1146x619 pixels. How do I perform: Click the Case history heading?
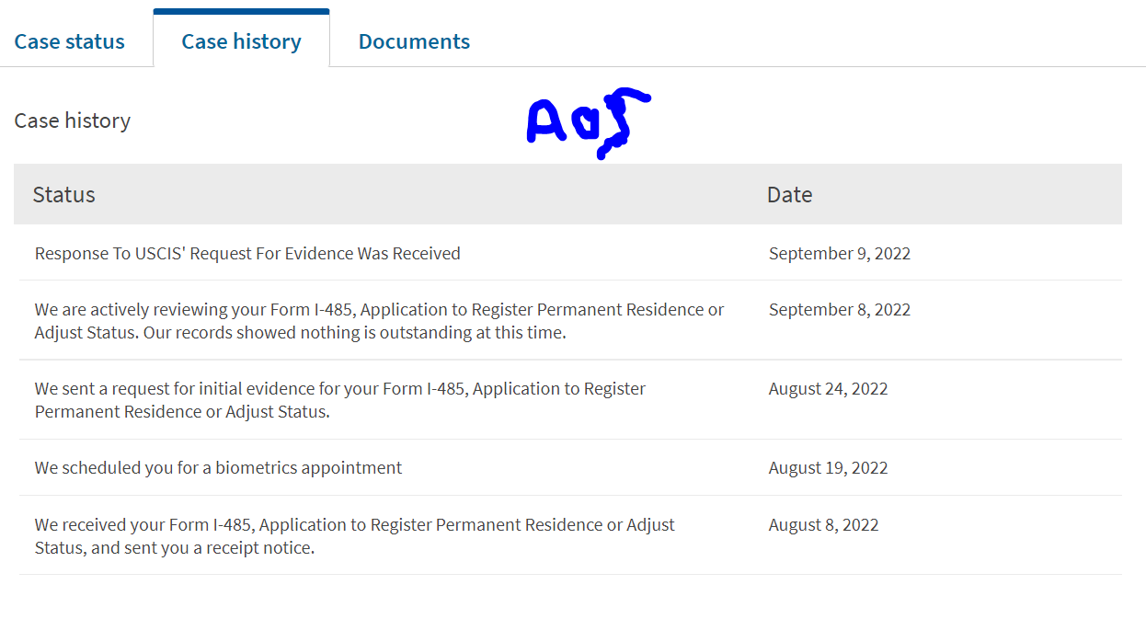point(73,120)
